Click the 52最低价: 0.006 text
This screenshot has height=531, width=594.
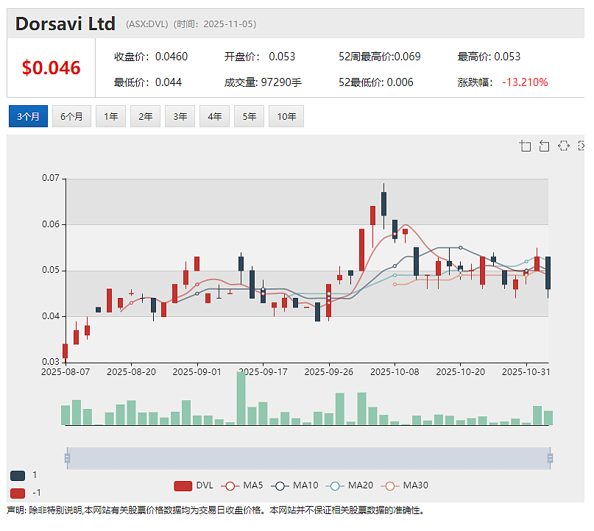point(376,82)
